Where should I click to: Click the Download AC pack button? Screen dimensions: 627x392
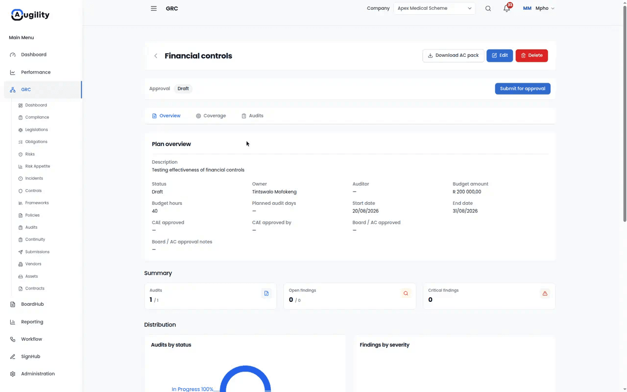coord(453,55)
